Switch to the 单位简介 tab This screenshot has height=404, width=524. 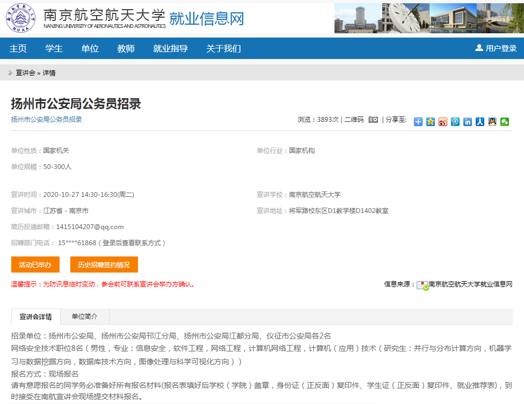click(x=84, y=316)
